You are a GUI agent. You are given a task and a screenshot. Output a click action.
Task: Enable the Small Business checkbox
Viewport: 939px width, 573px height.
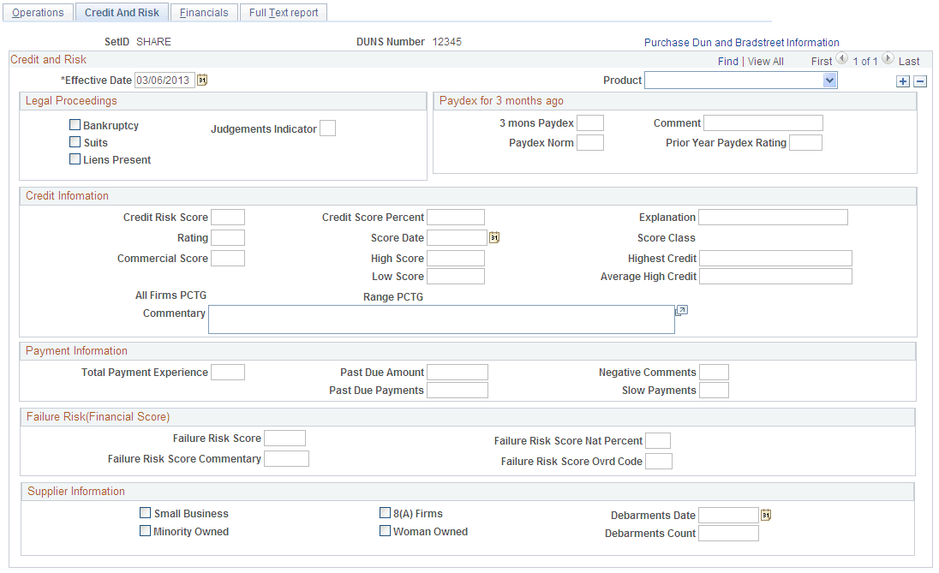(145, 512)
